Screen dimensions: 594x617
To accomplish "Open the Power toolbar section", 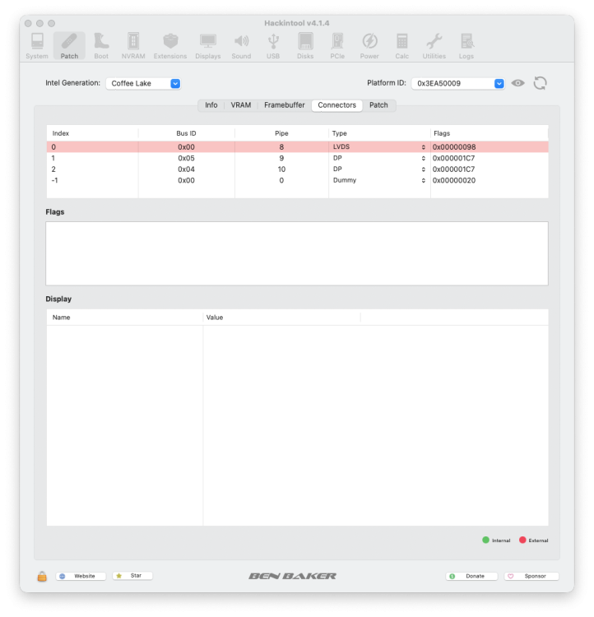I will pyautogui.click(x=369, y=46).
